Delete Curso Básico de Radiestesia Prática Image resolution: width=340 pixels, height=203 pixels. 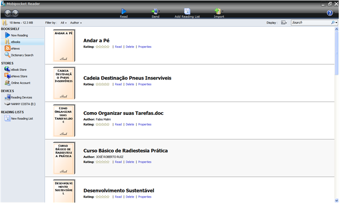[x=130, y=162]
